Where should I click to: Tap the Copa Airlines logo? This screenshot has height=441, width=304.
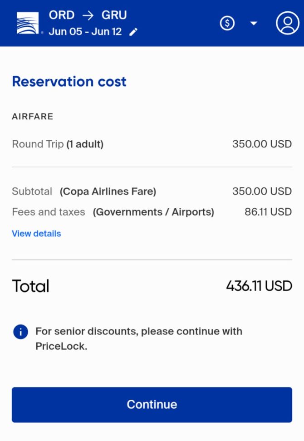point(28,23)
